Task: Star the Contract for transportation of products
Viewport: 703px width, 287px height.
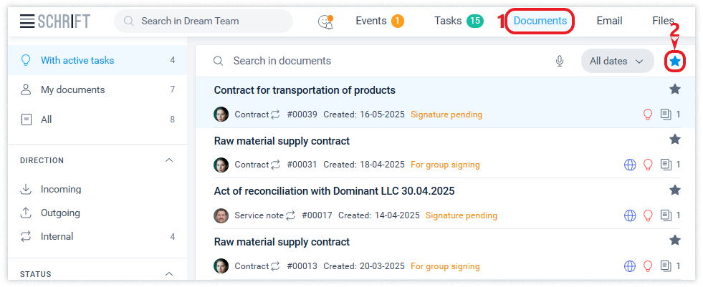Action: [674, 89]
